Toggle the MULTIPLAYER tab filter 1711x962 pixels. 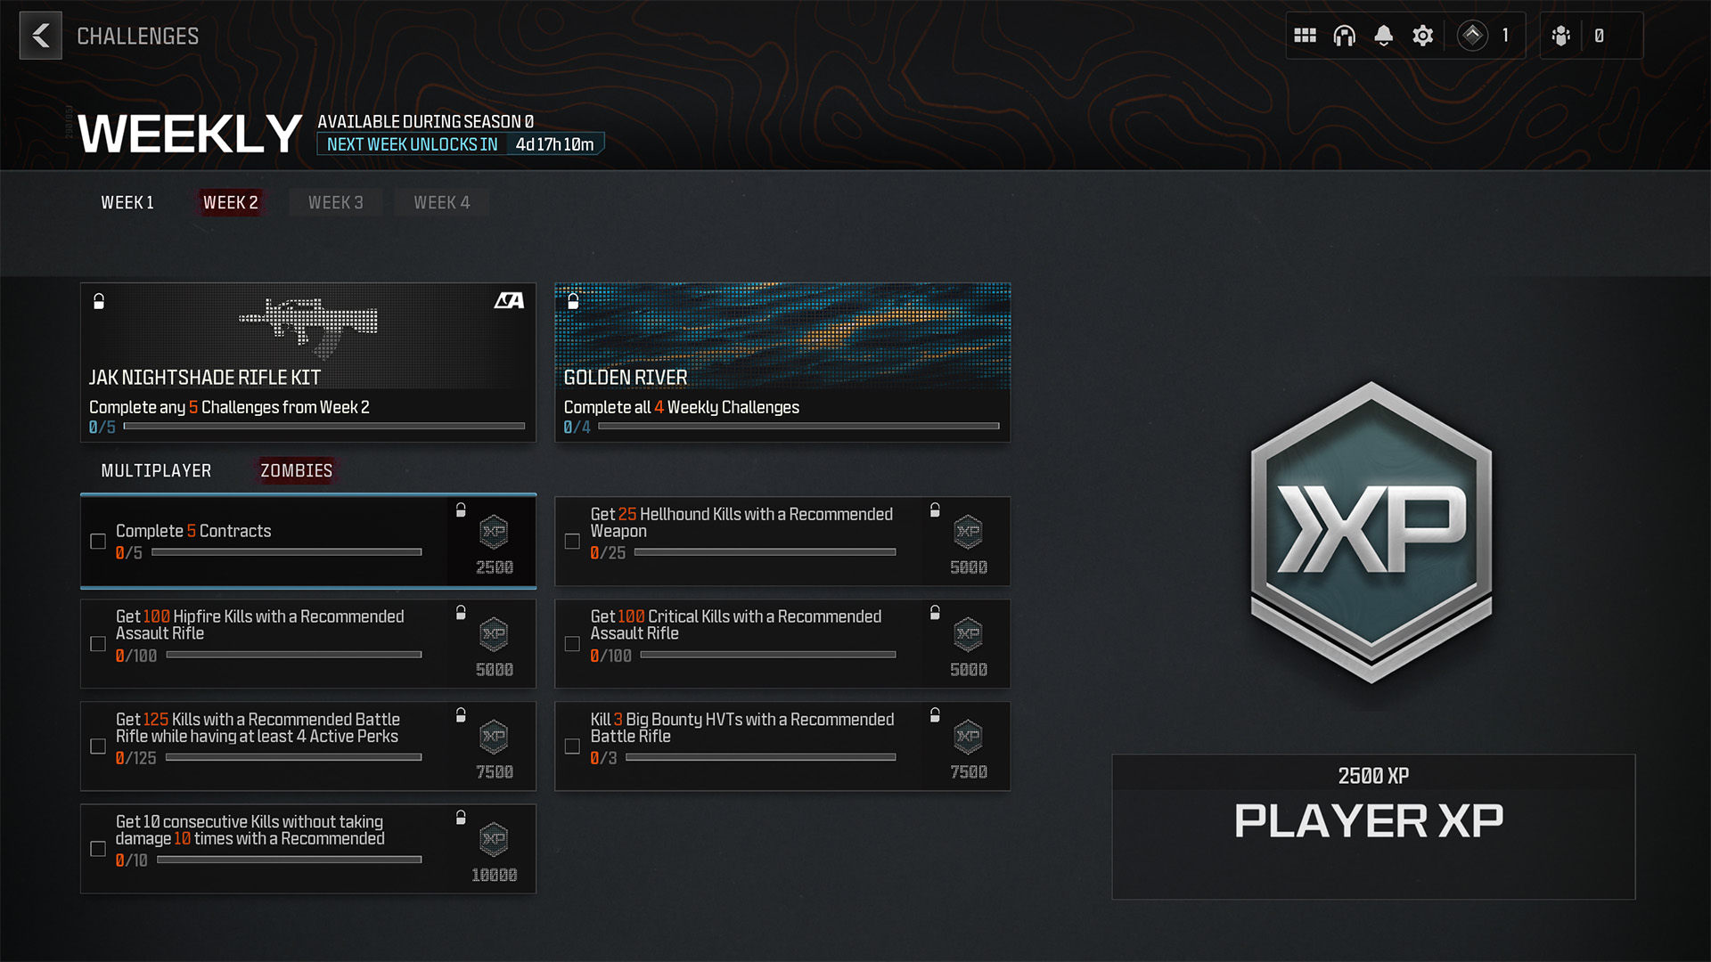click(156, 469)
